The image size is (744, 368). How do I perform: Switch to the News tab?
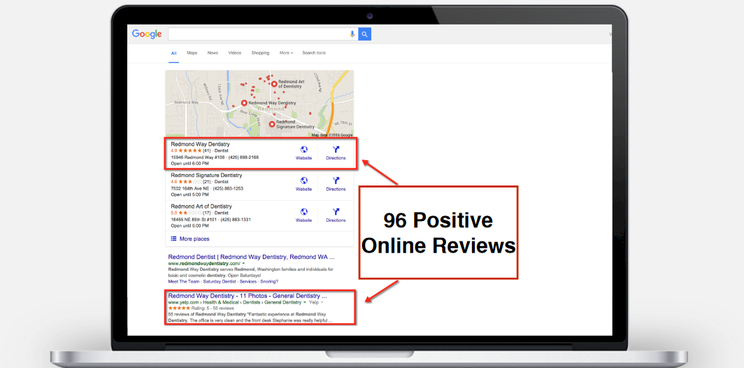pyautogui.click(x=213, y=53)
